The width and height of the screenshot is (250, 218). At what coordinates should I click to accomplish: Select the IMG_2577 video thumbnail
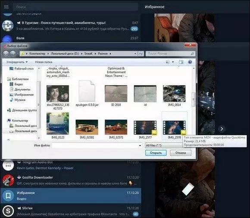pyautogui.click(x=145, y=128)
